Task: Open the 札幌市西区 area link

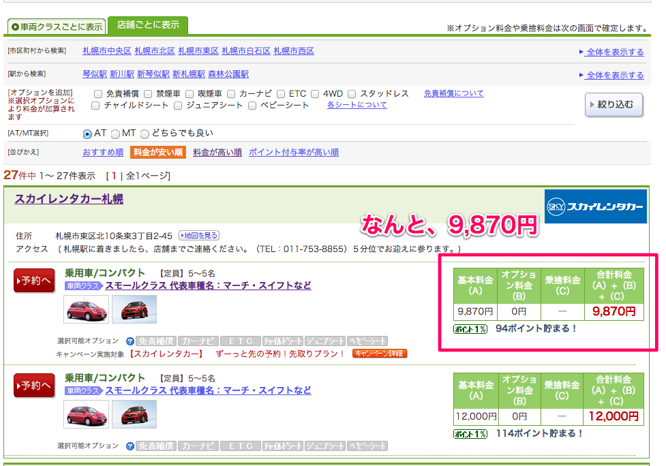Action: coord(294,51)
